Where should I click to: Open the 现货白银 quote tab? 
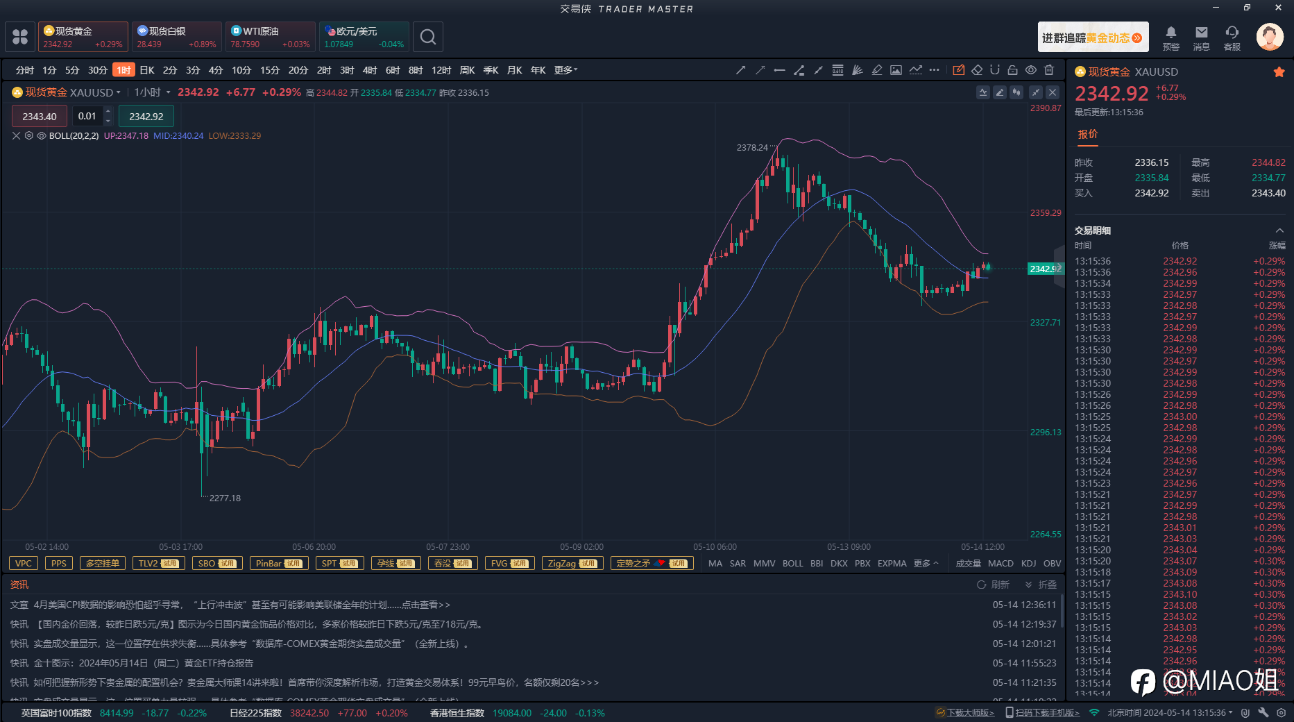click(x=176, y=37)
